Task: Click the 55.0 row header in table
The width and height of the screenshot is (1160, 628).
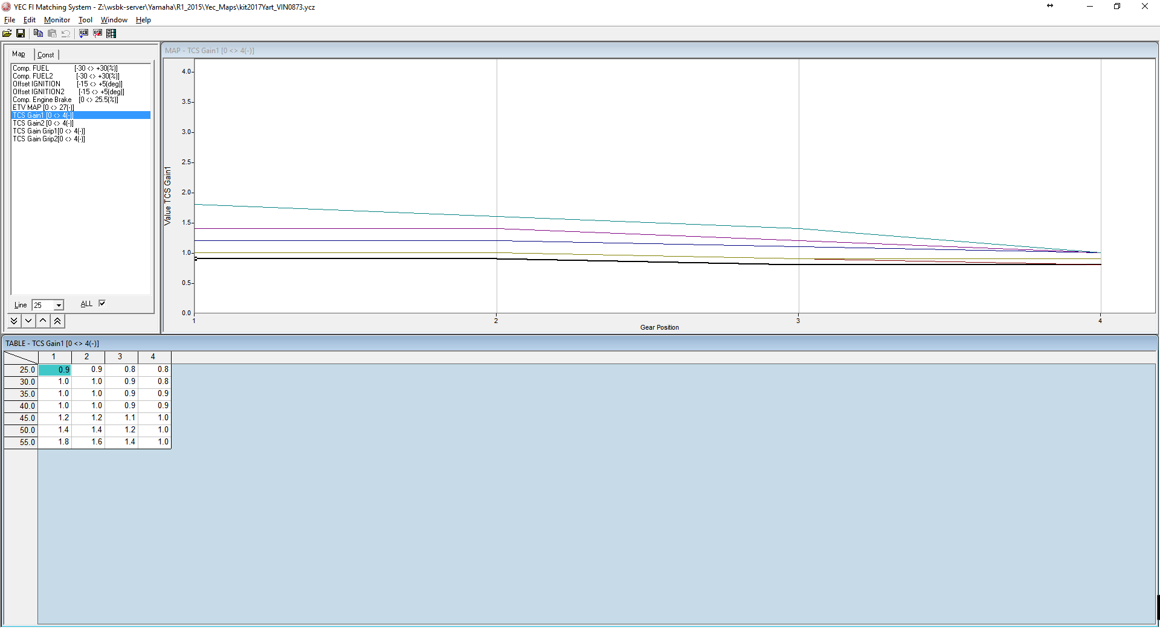Action: (x=21, y=442)
